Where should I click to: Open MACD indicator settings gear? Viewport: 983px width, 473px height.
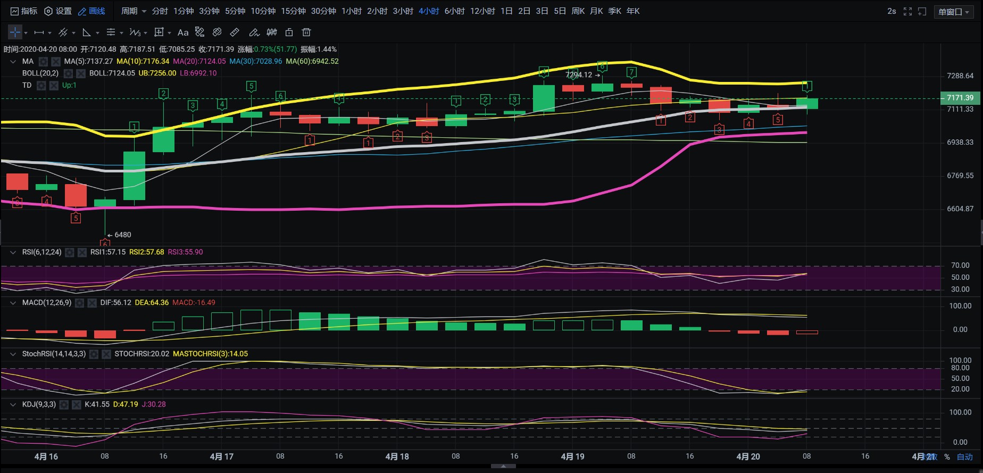coord(79,303)
